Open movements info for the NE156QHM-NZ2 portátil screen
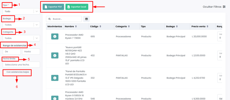The width and height of the screenshot is (230, 100). click(55, 55)
